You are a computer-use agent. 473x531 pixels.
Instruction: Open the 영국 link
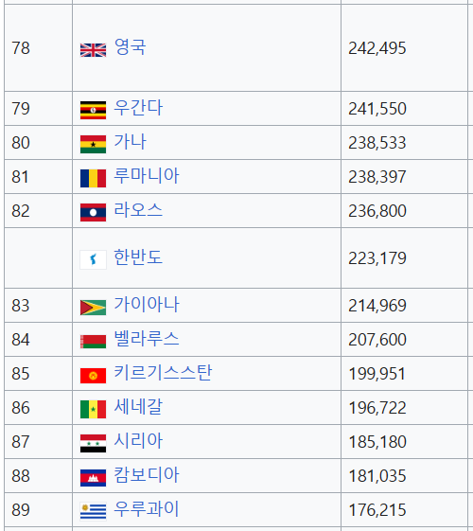(131, 46)
